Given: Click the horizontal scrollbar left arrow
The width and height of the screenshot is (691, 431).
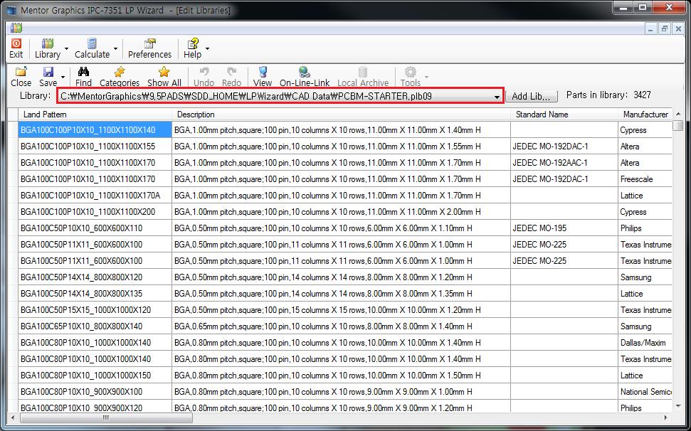Looking at the screenshot, I should click(x=13, y=417).
